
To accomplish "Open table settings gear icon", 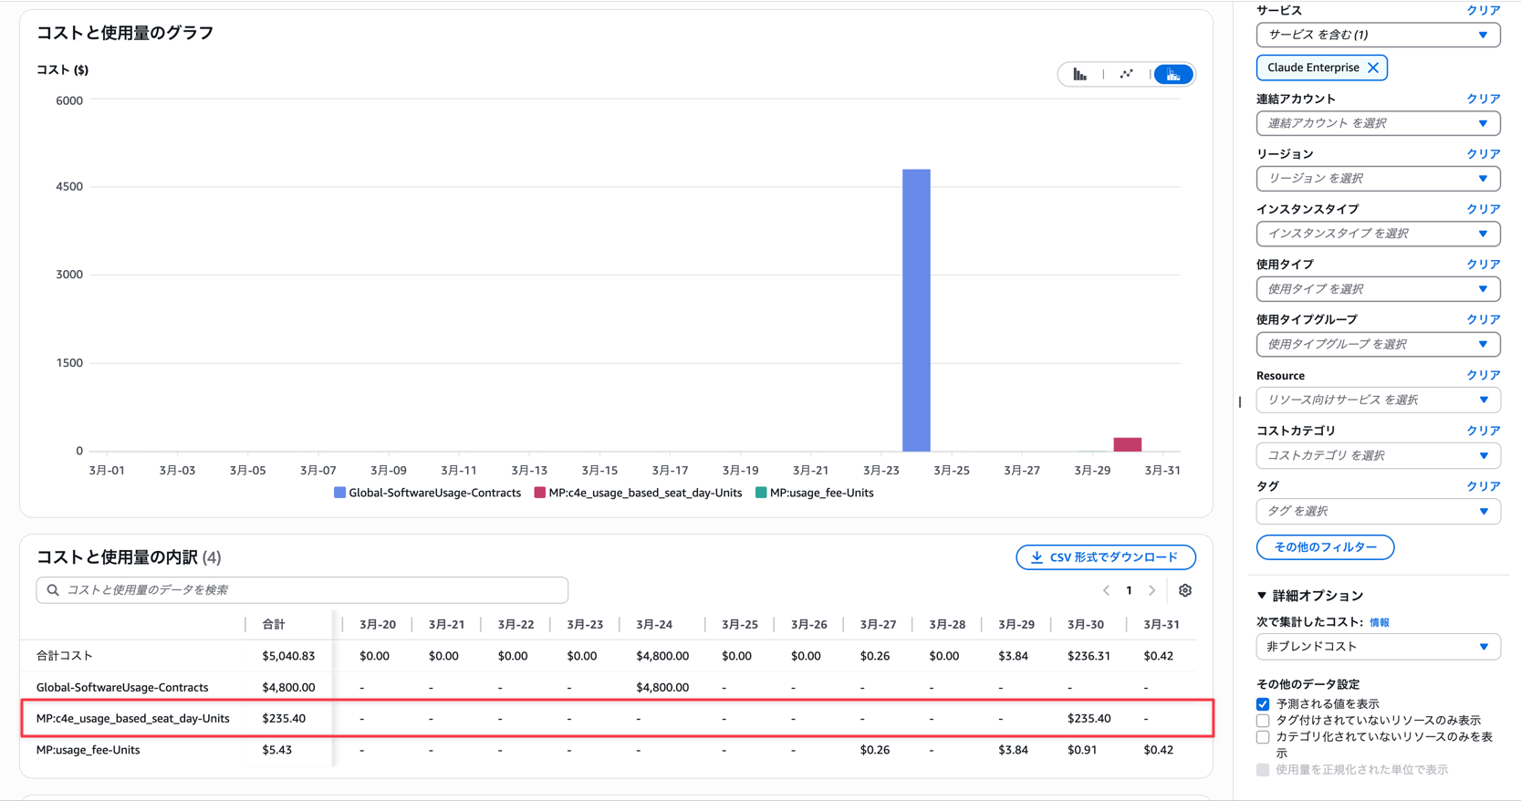I will click(1185, 590).
